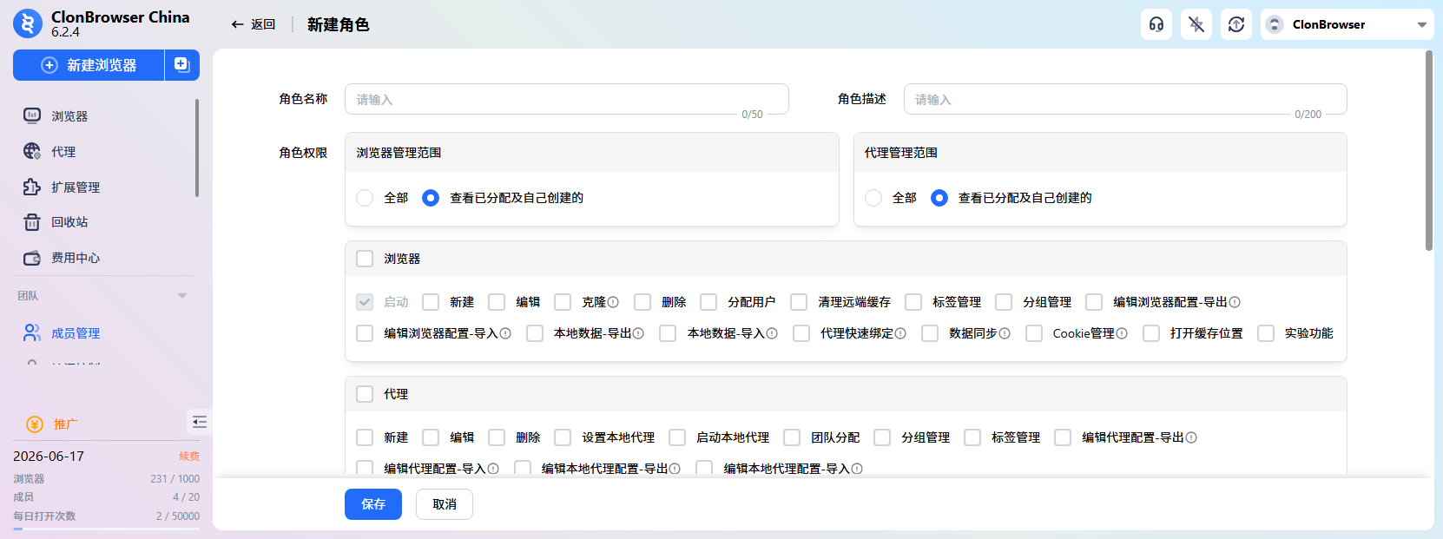Enable the browser 分组管理 checkbox

coord(1004,302)
